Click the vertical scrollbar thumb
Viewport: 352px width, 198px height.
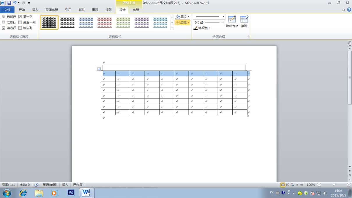tap(350, 77)
